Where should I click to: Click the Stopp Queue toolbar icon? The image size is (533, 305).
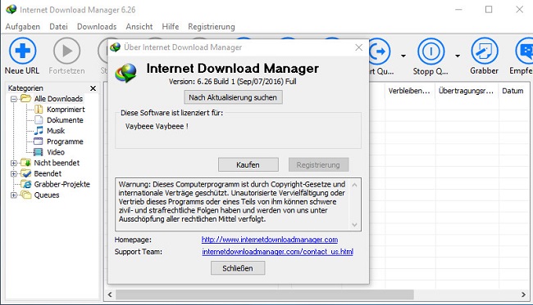(x=431, y=52)
